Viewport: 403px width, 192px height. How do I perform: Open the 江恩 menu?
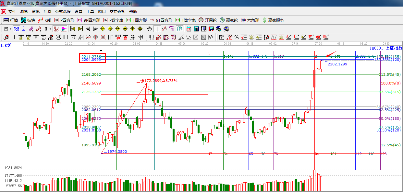click(x=47, y=11)
